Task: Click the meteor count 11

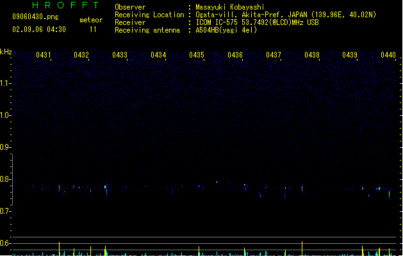Action: (93, 29)
